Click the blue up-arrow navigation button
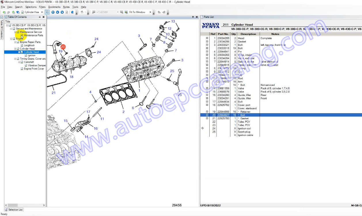Screen dimensions: 362x216 pos(53,12)
